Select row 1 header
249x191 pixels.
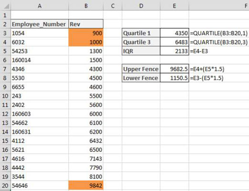click(x=5, y=15)
